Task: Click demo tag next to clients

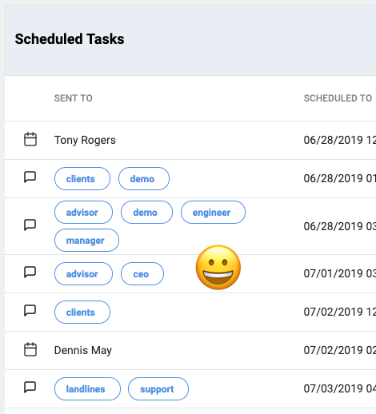Action: tap(144, 179)
